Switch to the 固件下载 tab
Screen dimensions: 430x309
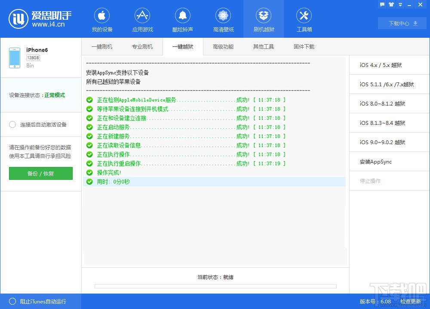304,46
